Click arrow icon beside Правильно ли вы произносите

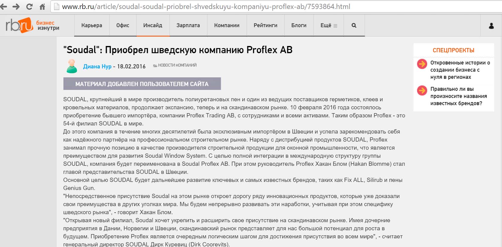422,90
